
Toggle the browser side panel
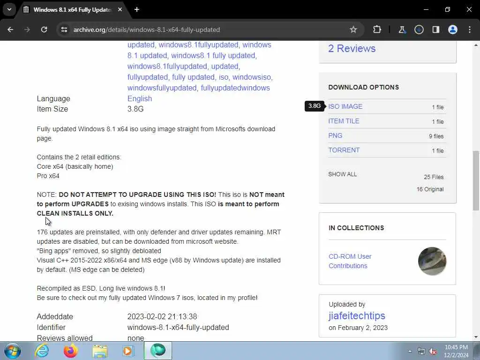tap(435, 30)
